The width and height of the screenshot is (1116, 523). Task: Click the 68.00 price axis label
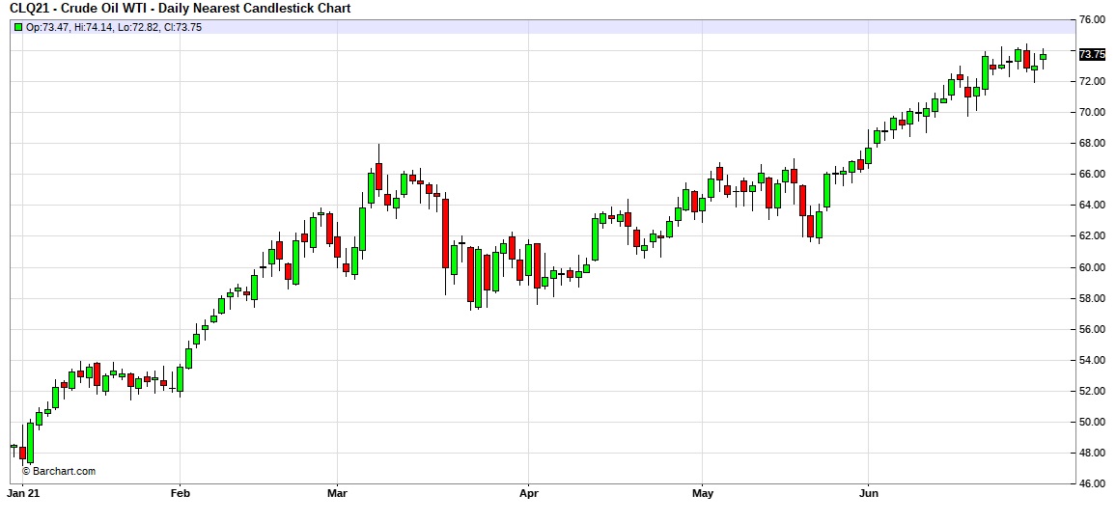pyautogui.click(x=1092, y=143)
